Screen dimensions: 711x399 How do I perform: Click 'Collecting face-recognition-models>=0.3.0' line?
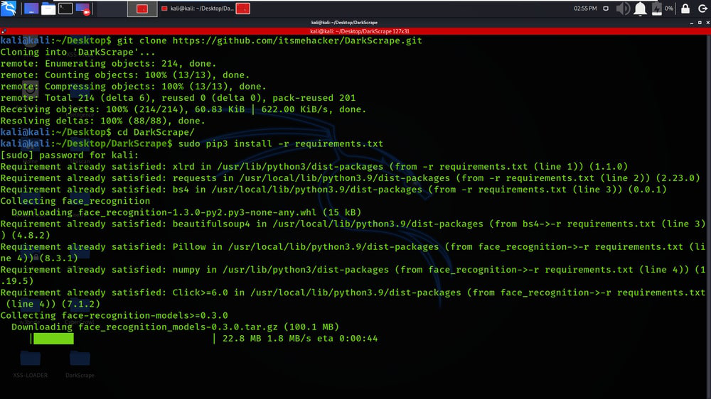tap(114, 316)
